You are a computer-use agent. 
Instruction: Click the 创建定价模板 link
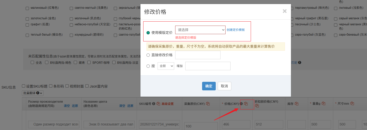(236, 30)
